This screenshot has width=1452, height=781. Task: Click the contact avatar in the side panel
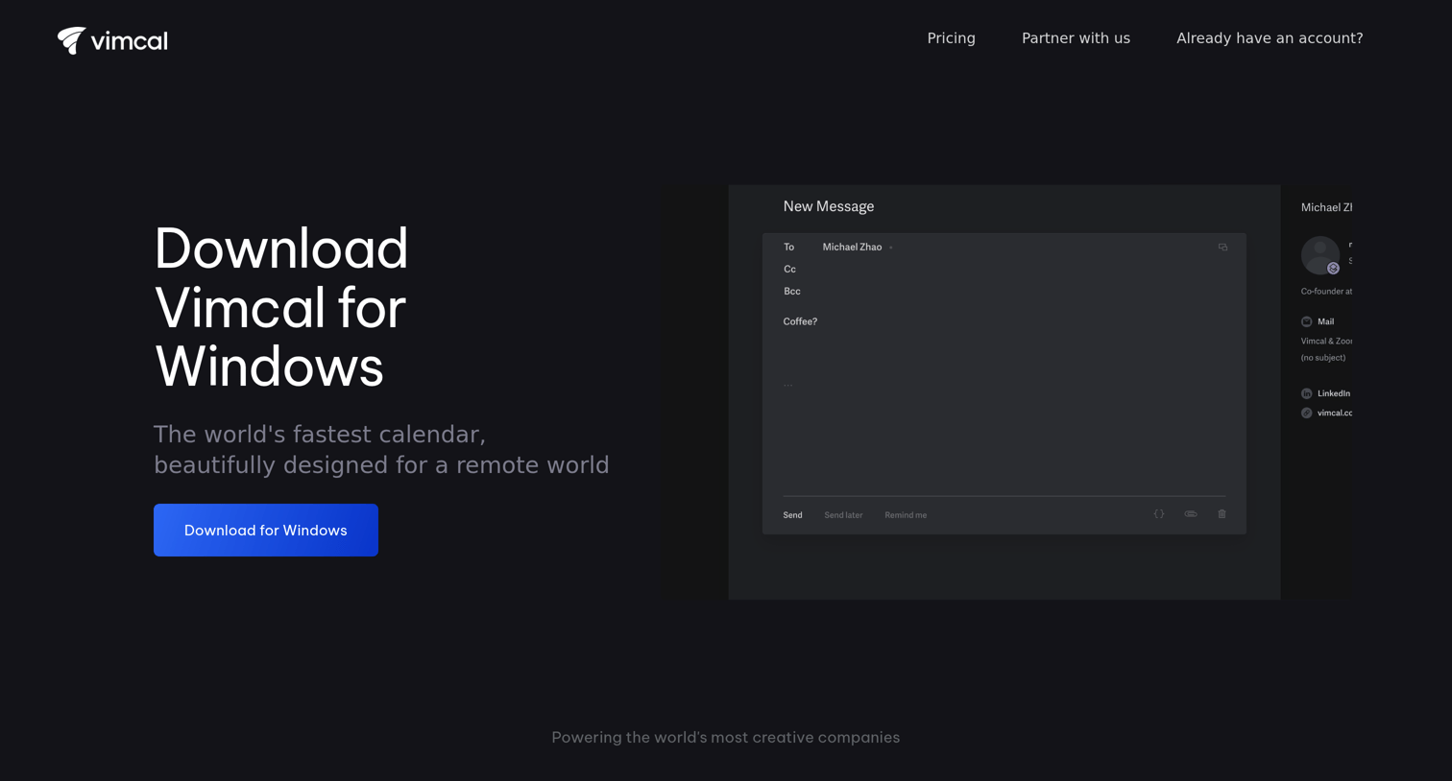click(1320, 255)
